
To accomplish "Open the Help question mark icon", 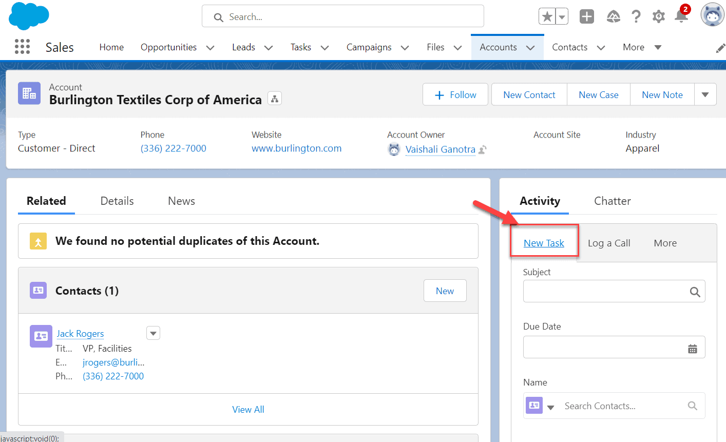I will click(x=636, y=16).
